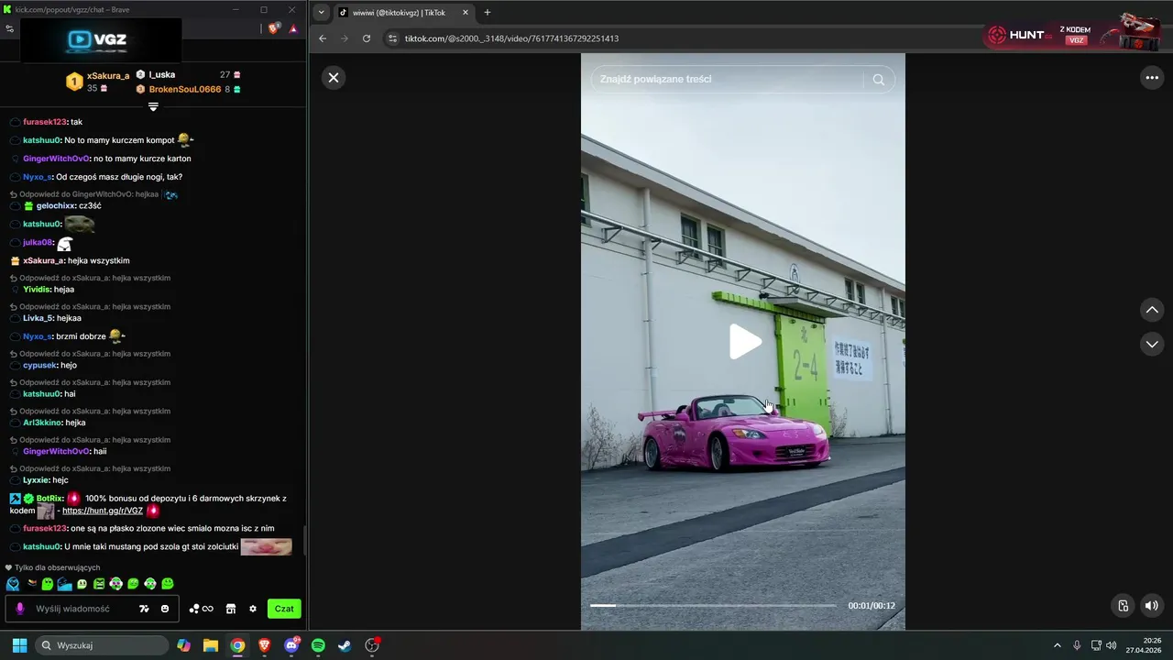Image resolution: width=1173 pixels, height=660 pixels.
Task: Reload the TikTok page in Chrome
Action: coord(367,38)
